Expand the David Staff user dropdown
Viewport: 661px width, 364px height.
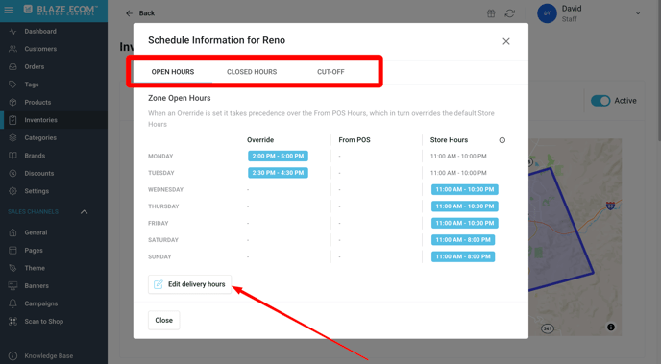pos(638,13)
